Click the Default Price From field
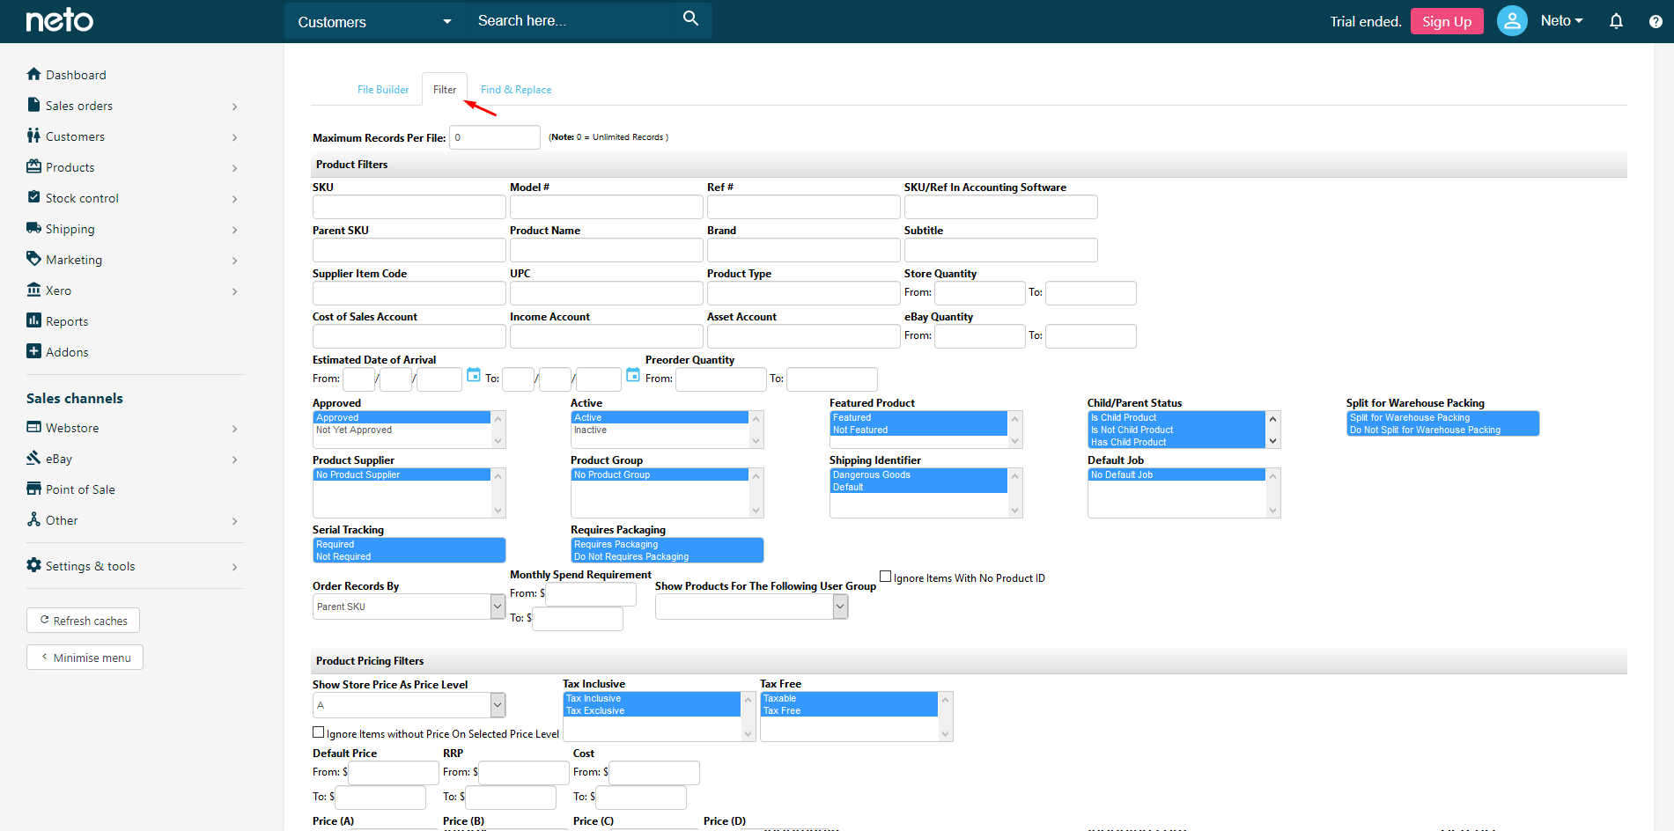The width and height of the screenshot is (1674, 831). (x=393, y=773)
